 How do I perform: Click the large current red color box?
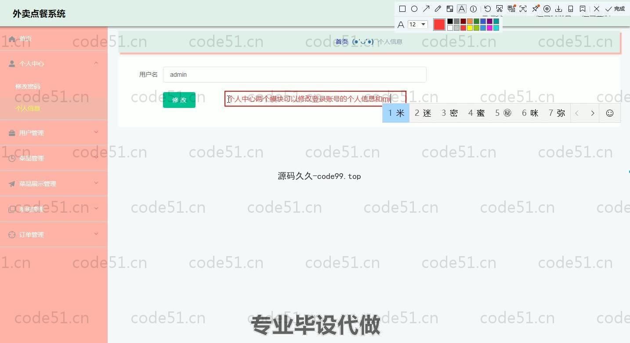tap(439, 25)
